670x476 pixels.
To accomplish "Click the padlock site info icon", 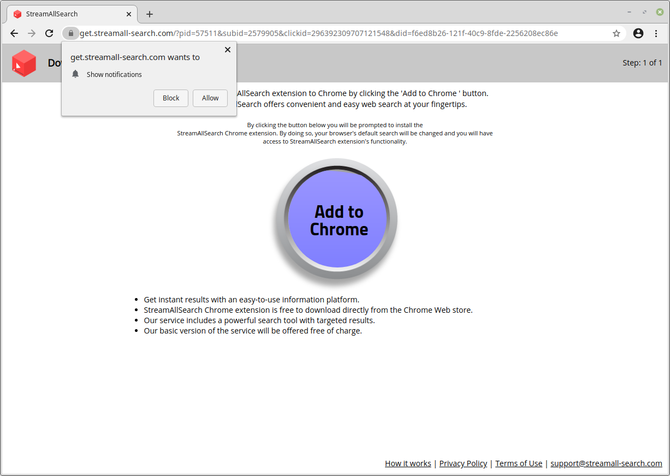I will (71, 33).
